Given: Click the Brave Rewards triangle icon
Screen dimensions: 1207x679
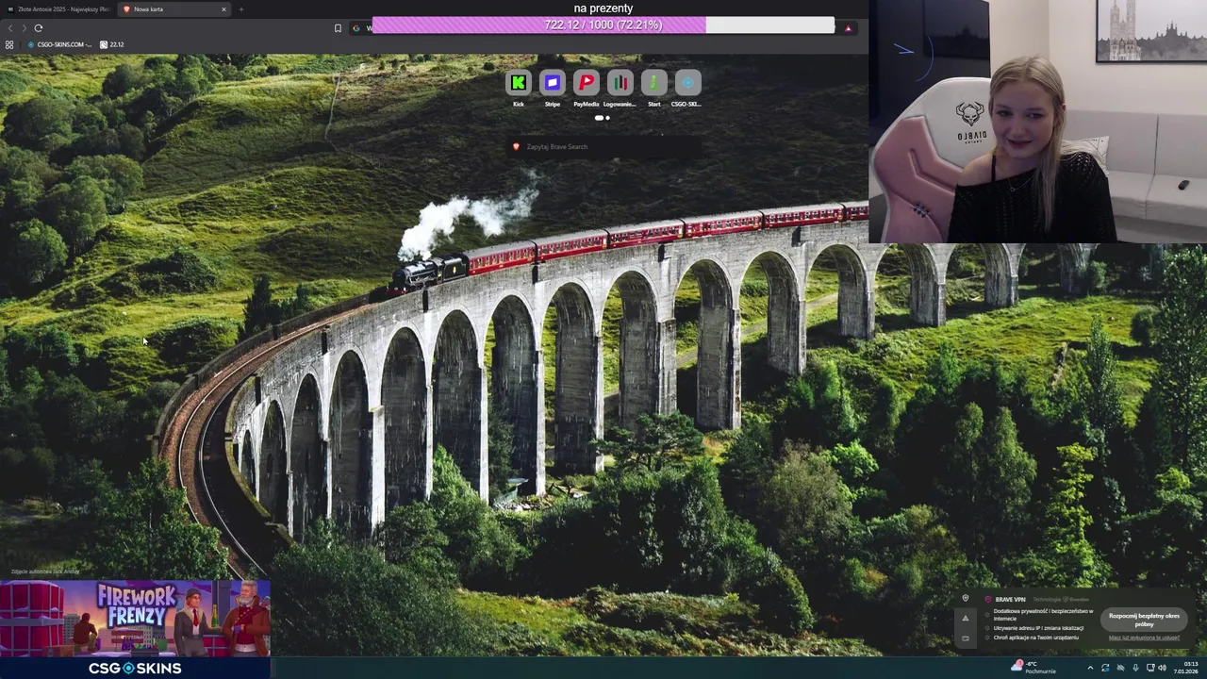Looking at the screenshot, I should point(848,28).
